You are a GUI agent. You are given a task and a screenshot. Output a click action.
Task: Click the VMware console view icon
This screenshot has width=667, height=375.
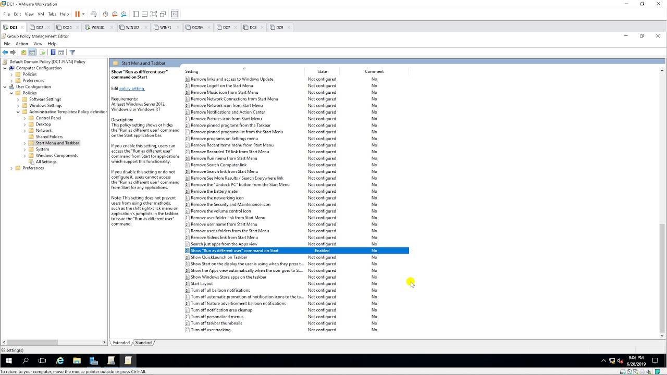pyautogui.click(x=175, y=14)
